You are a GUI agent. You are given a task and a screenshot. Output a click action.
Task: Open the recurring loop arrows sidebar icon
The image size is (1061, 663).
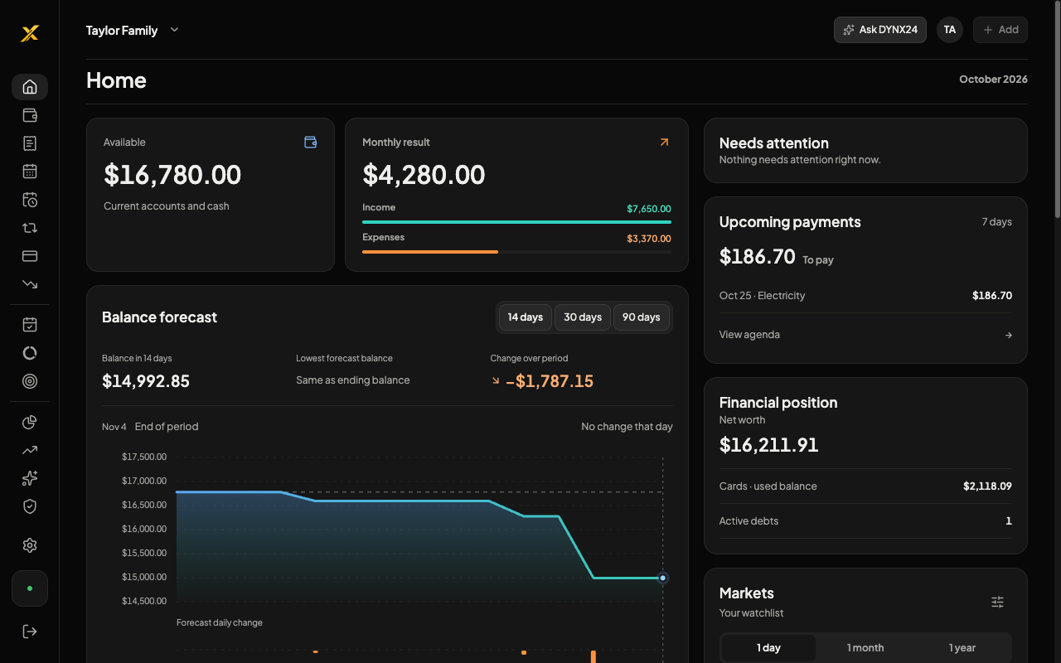(x=30, y=228)
